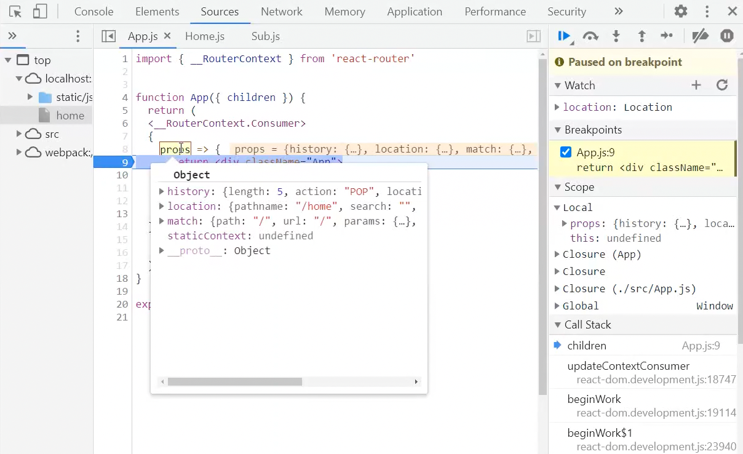Click the Step button
Image resolution: width=743 pixels, height=454 pixels.
pos(667,36)
